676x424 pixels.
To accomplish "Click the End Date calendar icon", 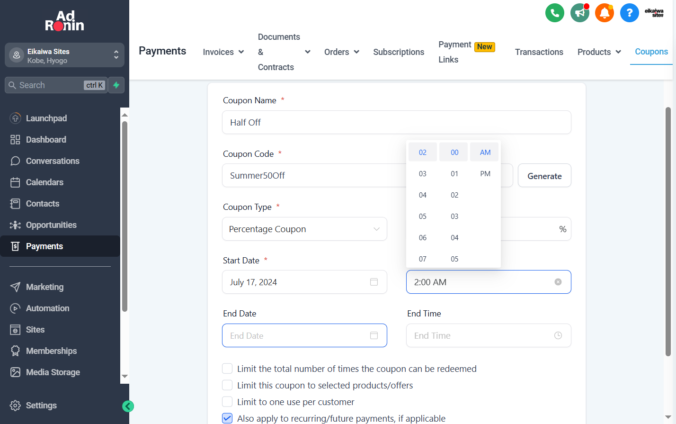I will click(374, 335).
